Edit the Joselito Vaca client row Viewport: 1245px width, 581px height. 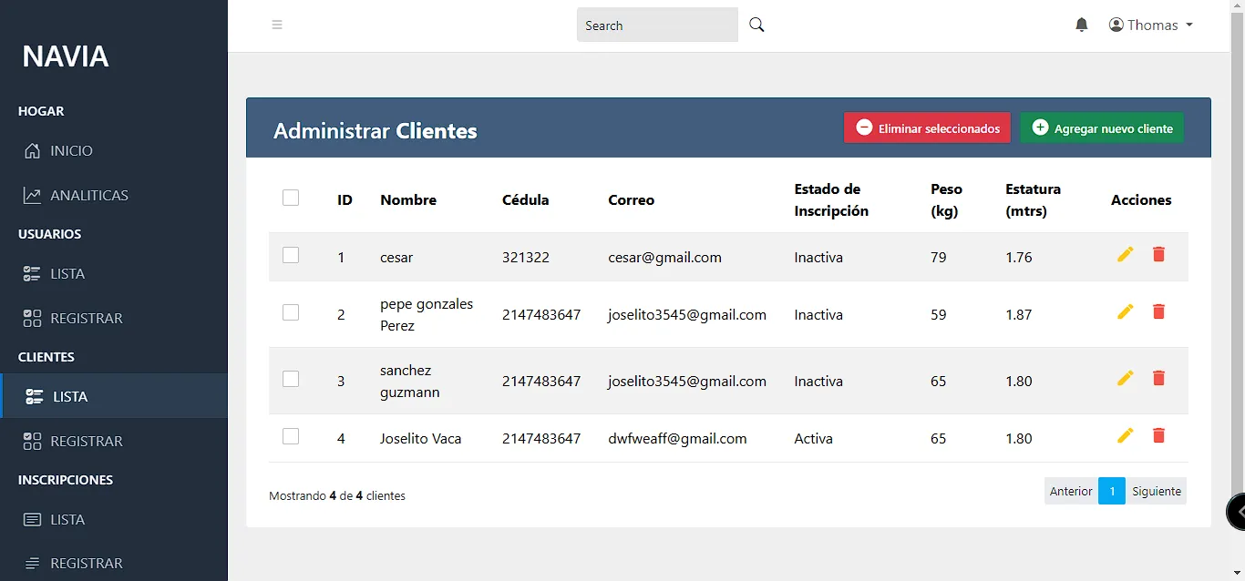[1125, 436]
